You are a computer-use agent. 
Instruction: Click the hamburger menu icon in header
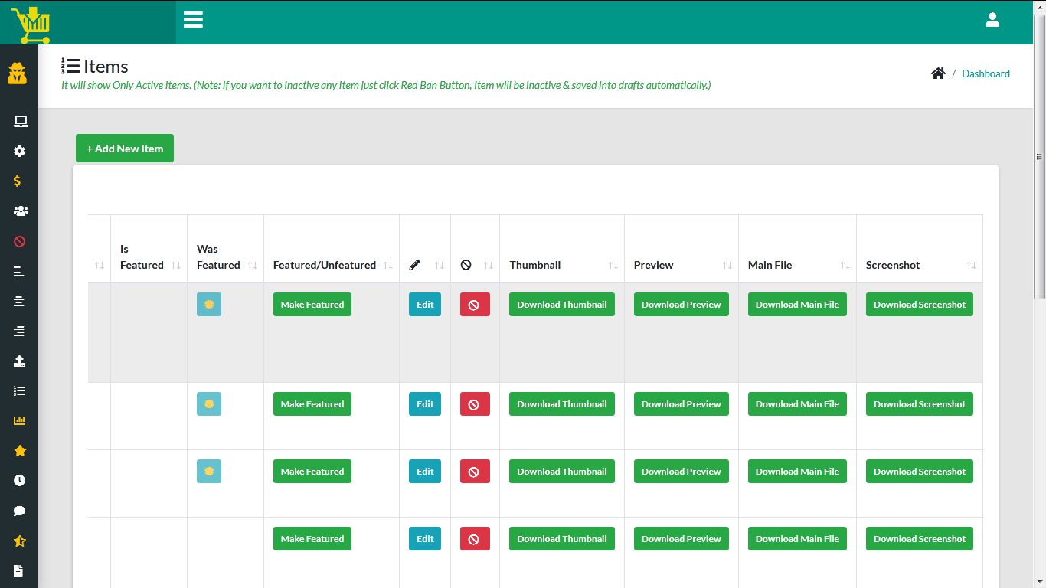click(193, 20)
